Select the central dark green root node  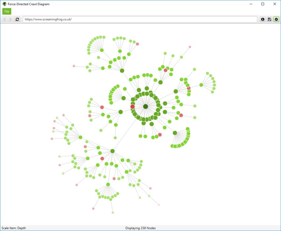click(x=145, y=106)
